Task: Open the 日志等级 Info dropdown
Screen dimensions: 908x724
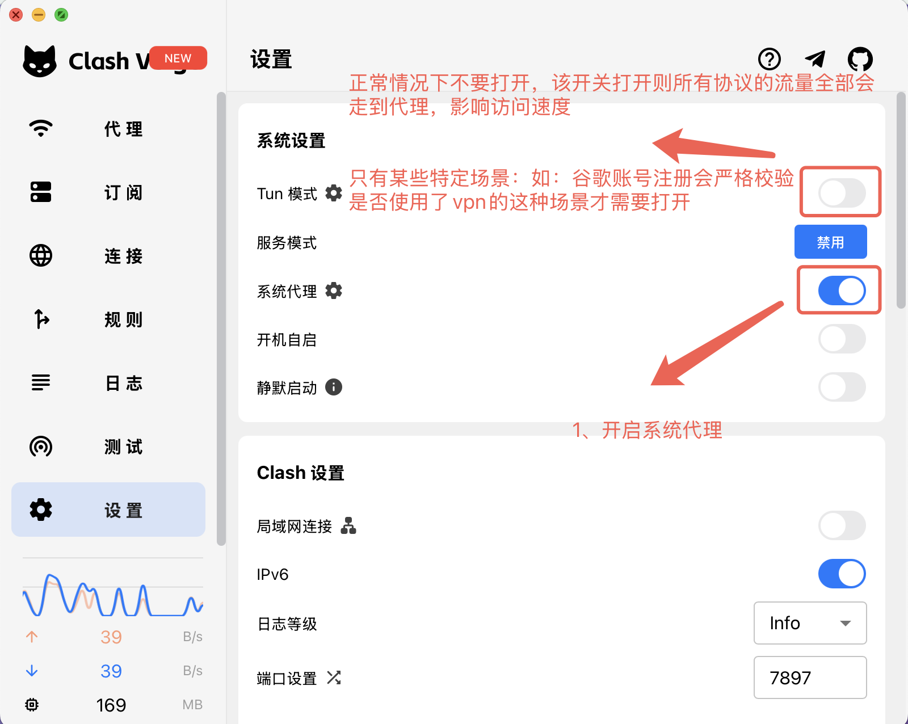Action: click(x=810, y=623)
